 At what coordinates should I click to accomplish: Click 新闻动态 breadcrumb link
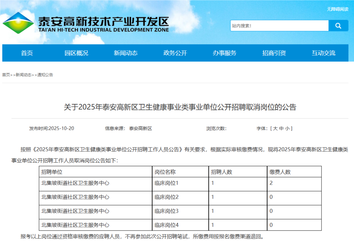[x=24, y=75]
